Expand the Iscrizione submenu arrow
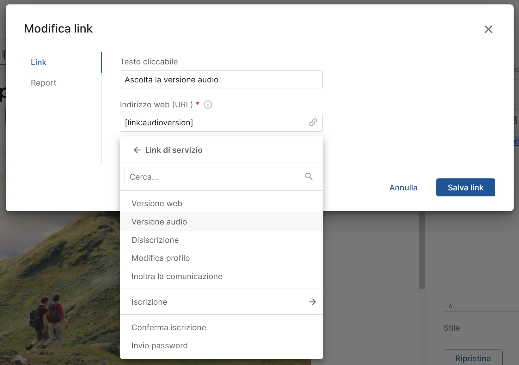 pyautogui.click(x=312, y=302)
